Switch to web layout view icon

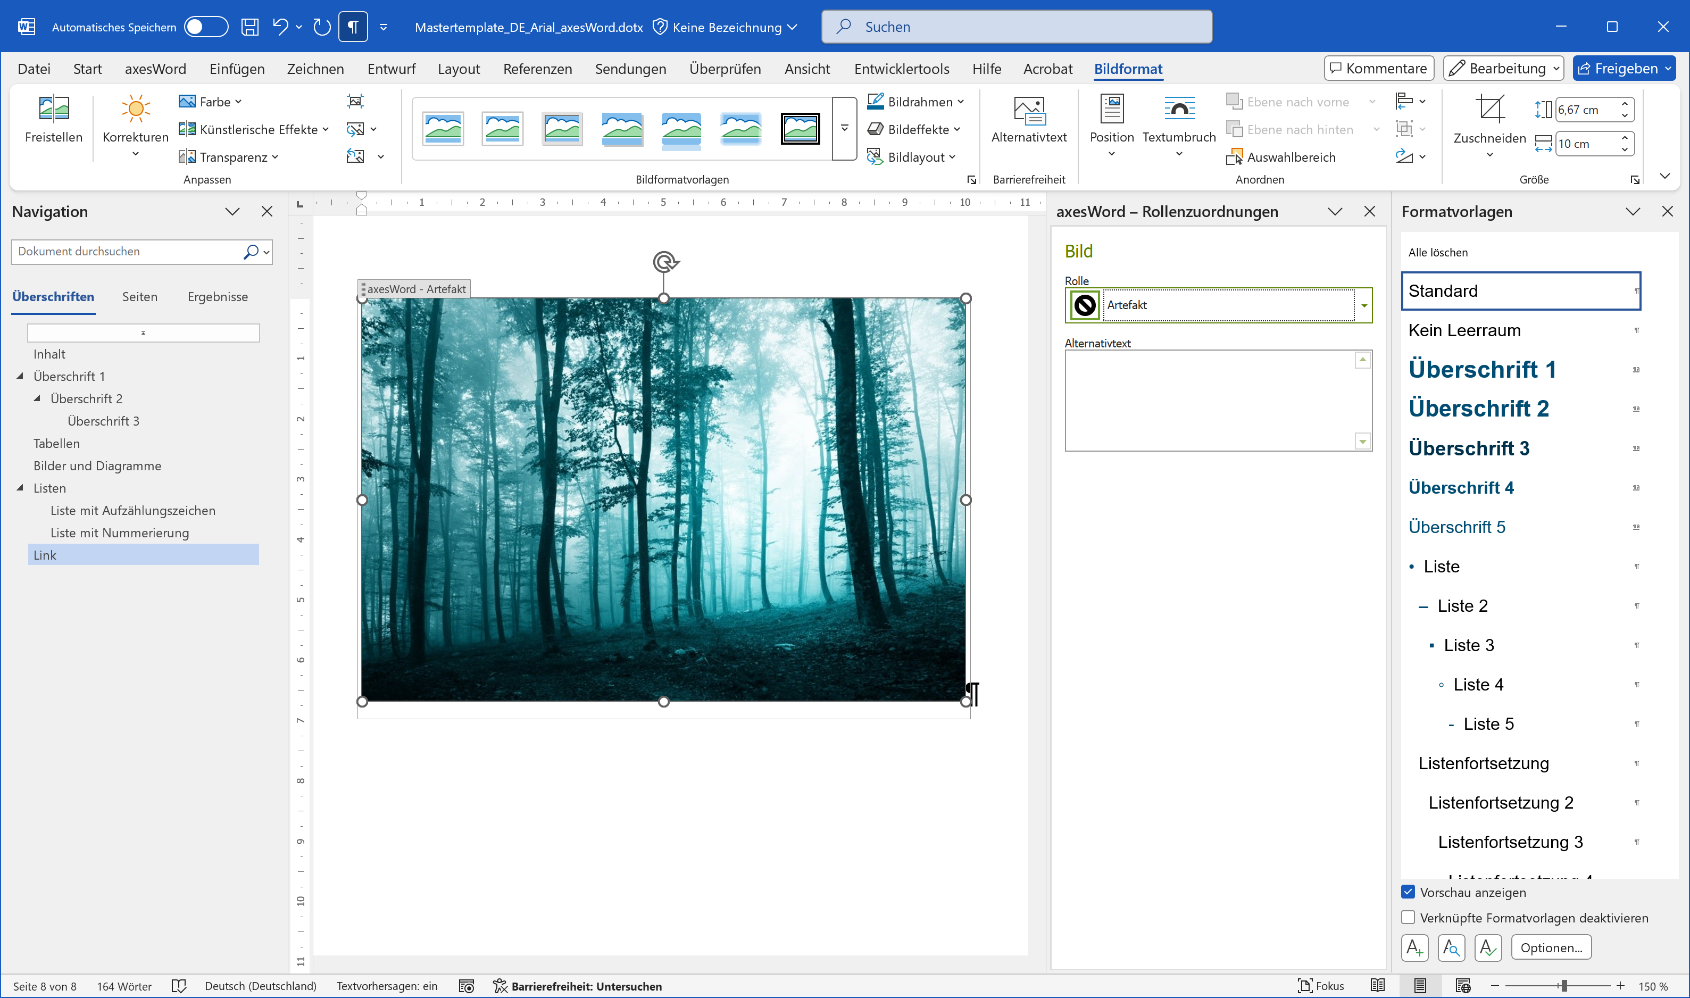pos(1463,986)
